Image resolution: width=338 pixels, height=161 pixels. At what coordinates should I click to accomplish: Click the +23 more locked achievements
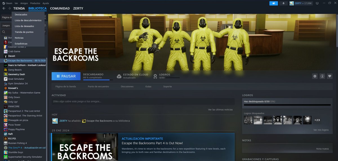(317, 120)
